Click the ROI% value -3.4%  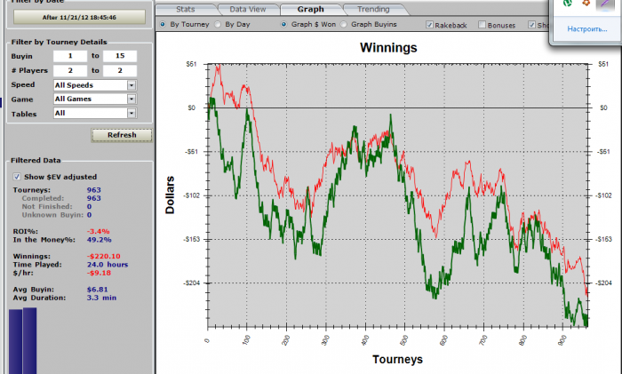99,231
